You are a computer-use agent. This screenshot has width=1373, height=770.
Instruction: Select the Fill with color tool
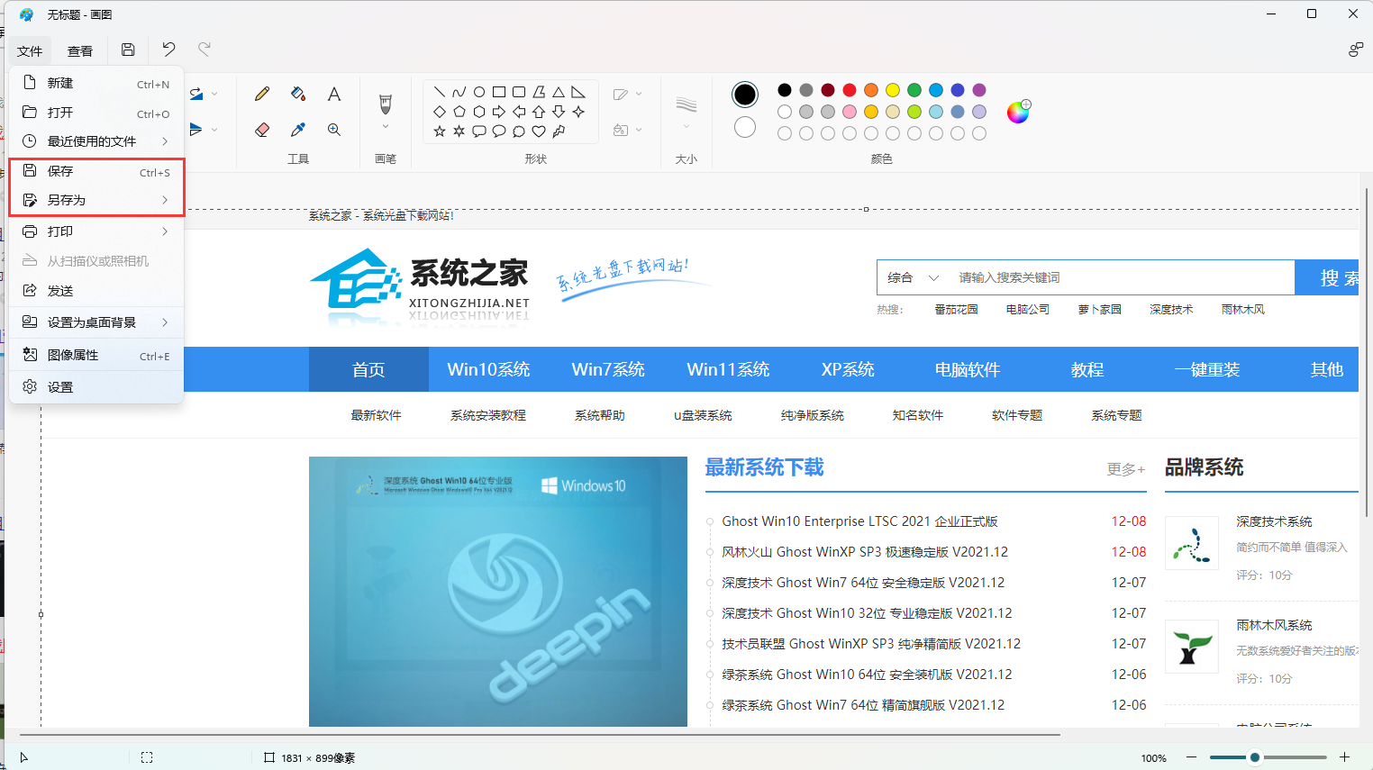[298, 93]
